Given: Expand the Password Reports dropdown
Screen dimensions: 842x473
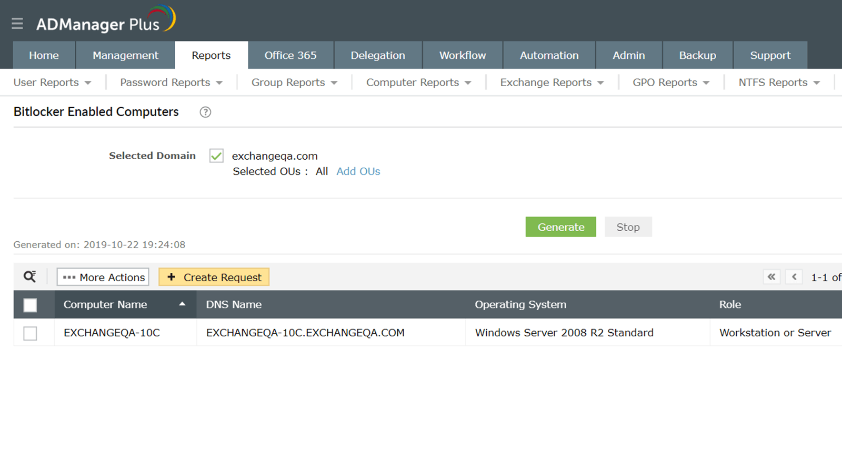Looking at the screenshot, I should (171, 83).
